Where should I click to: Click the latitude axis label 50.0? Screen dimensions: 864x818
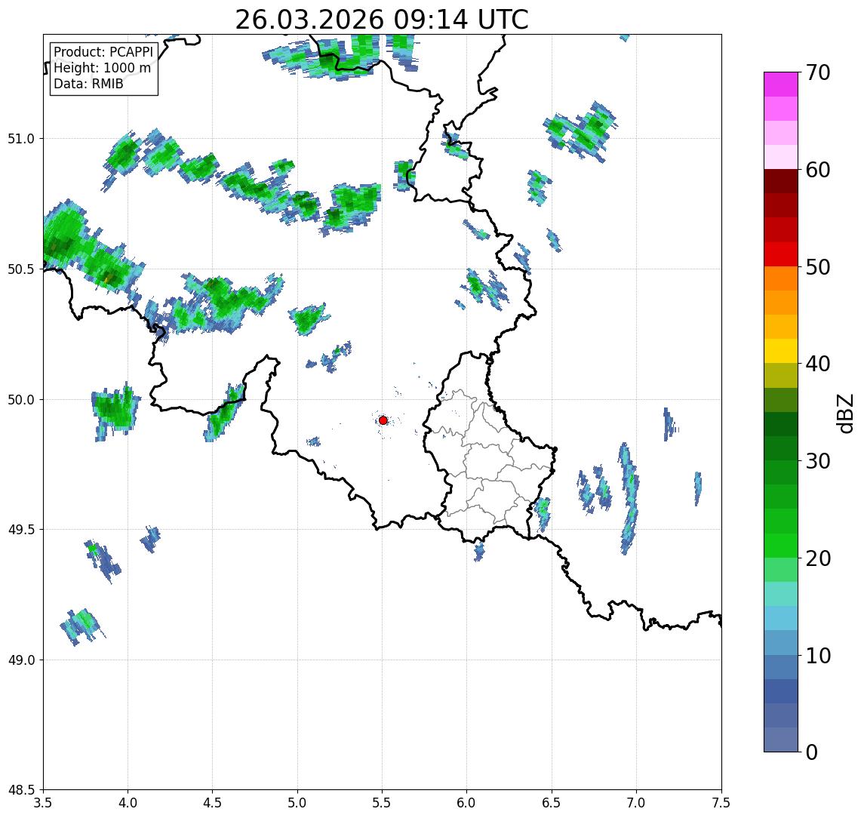tap(21, 399)
